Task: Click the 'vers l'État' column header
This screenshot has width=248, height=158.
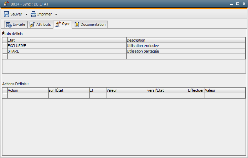Action: (x=167, y=90)
